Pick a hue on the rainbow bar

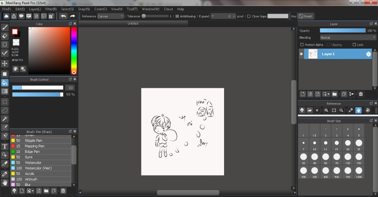pos(74,50)
